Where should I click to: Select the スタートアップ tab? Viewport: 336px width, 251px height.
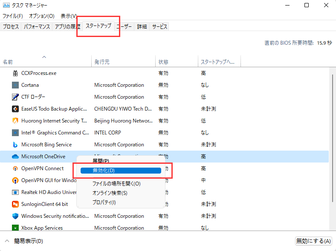click(98, 26)
